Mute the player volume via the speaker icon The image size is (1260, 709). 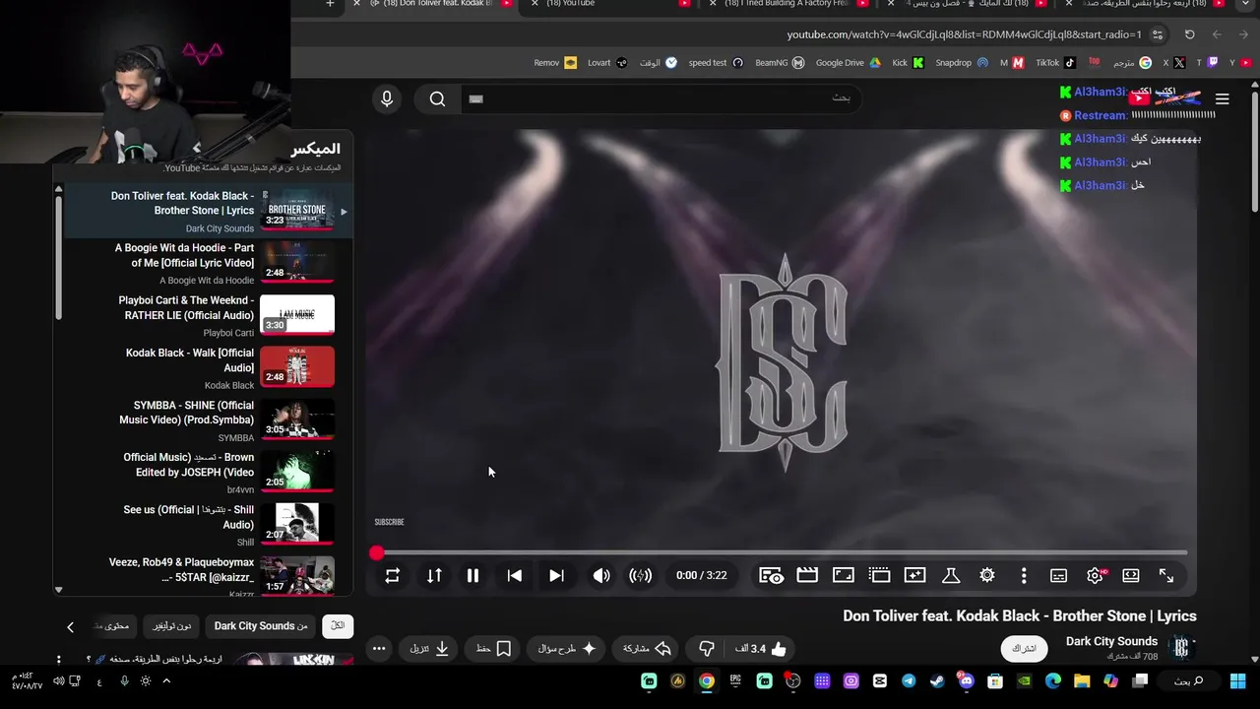click(600, 576)
